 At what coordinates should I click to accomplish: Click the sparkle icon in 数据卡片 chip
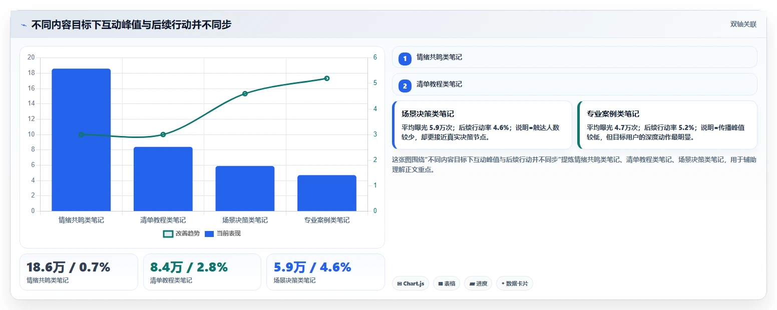pyautogui.click(x=503, y=283)
